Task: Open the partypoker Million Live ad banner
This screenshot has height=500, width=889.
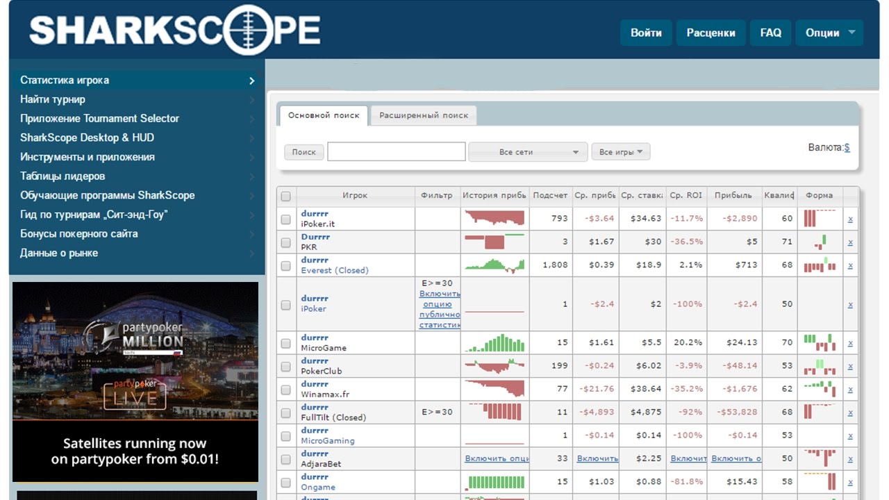Action: pos(135,382)
